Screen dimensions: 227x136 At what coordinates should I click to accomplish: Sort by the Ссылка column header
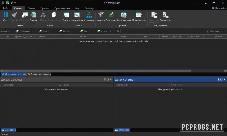tap(82, 37)
